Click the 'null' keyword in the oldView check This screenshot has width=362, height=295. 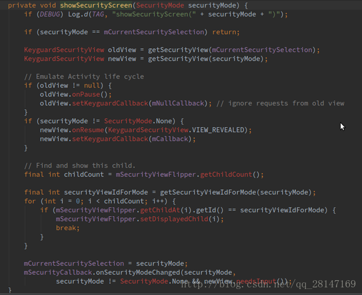pos(92,85)
